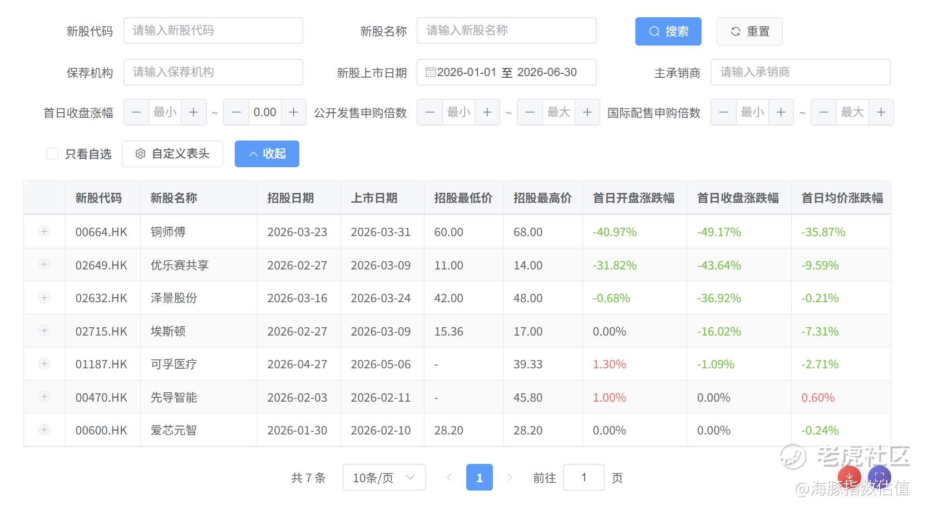
Task: Go to previous page arrow
Action: pyautogui.click(x=449, y=477)
